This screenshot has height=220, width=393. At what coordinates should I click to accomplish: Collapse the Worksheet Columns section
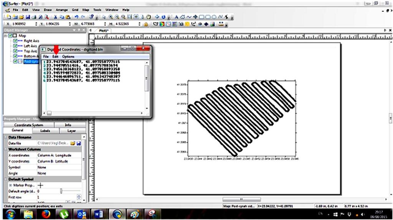pos(5,149)
